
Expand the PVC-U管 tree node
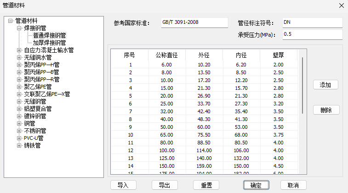click(19, 138)
